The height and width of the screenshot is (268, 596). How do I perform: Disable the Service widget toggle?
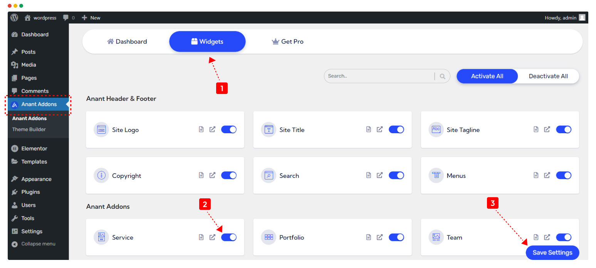pos(229,237)
